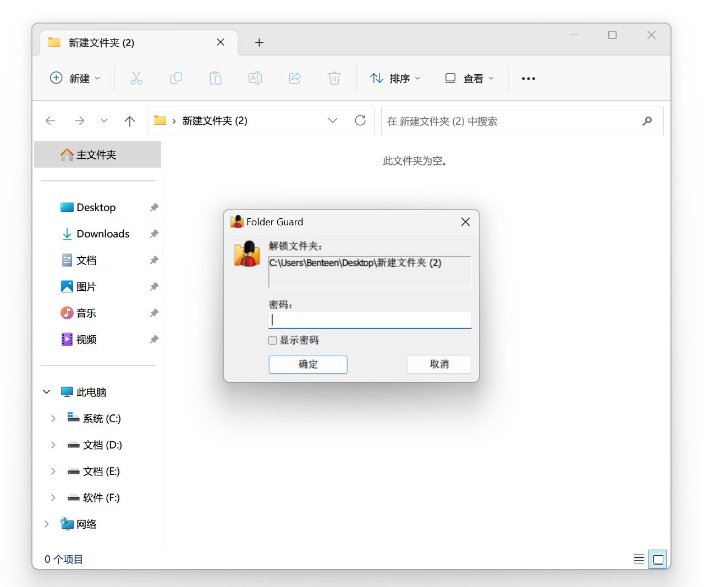Open recent locations dropdown chevron

click(x=104, y=121)
